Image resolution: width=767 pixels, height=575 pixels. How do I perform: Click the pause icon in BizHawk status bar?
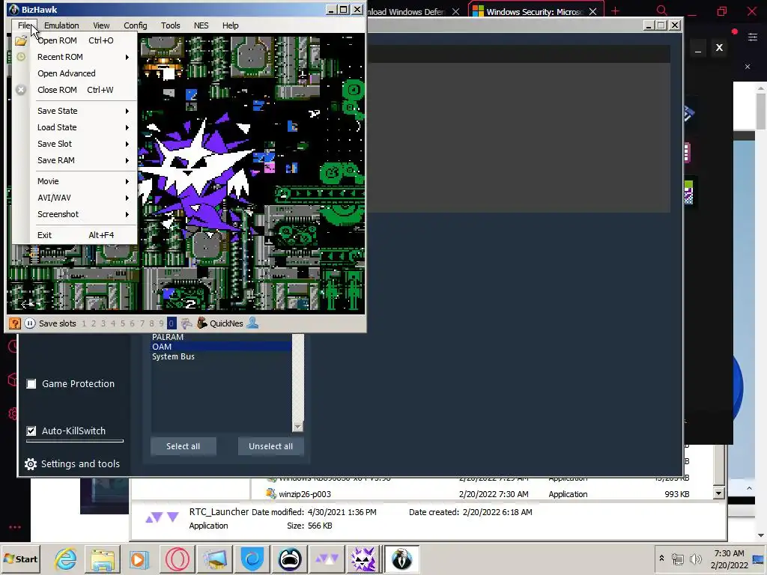point(30,323)
